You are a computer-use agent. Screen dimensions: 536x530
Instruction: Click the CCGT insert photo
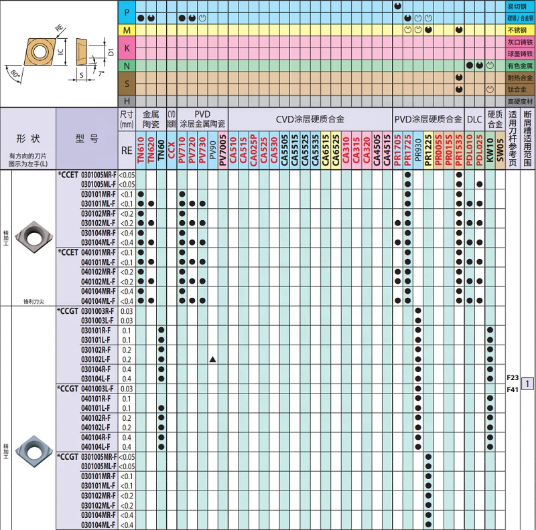tap(34, 451)
